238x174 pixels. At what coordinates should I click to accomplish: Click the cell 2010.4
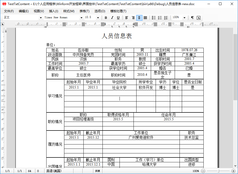(x=142, y=75)
